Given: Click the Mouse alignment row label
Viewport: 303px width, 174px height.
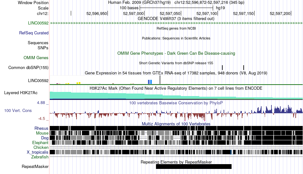Looking at the screenshot, I should pyautogui.click(x=42, y=133).
